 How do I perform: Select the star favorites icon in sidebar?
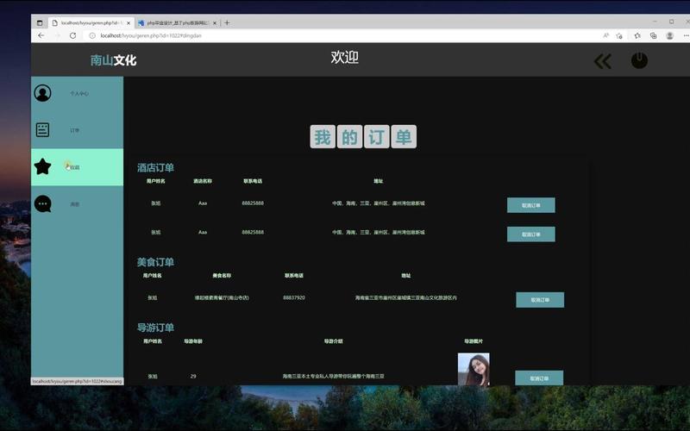(42, 166)
